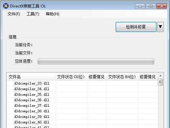
Task: Select the d3dcompiler_35.dll row
Action: coord(82,94)
